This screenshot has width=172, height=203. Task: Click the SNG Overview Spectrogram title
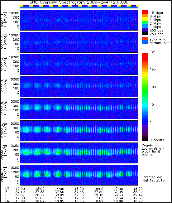[x=79, y=2]
